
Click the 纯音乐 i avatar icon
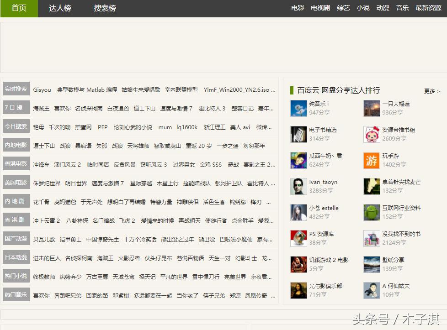point(300,109)
